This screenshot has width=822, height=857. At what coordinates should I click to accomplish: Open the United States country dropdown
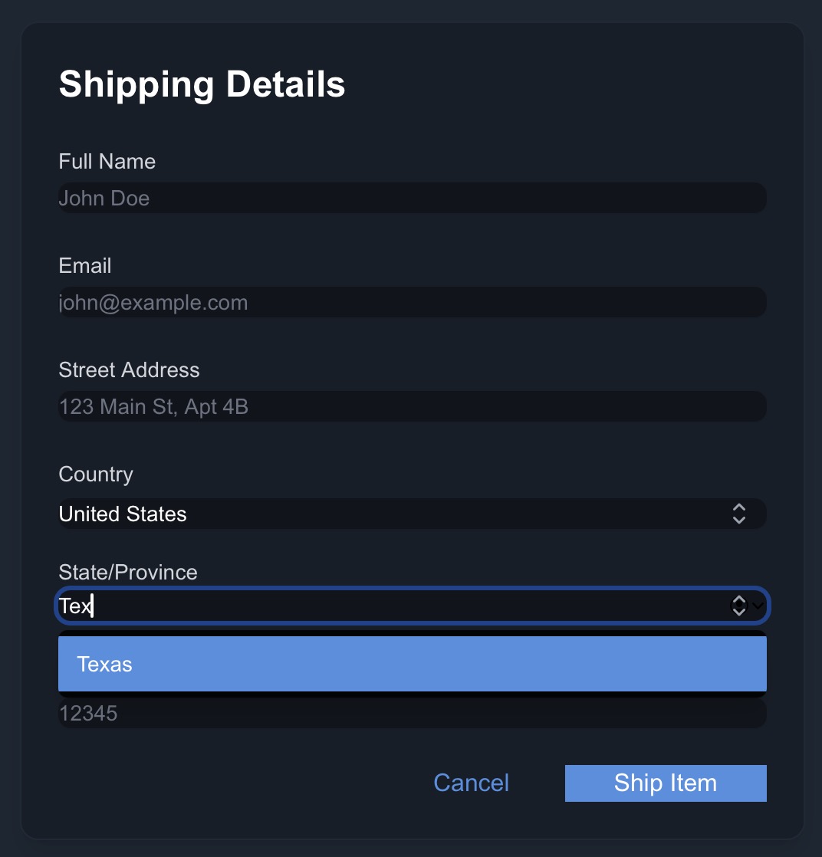[413, 514]
